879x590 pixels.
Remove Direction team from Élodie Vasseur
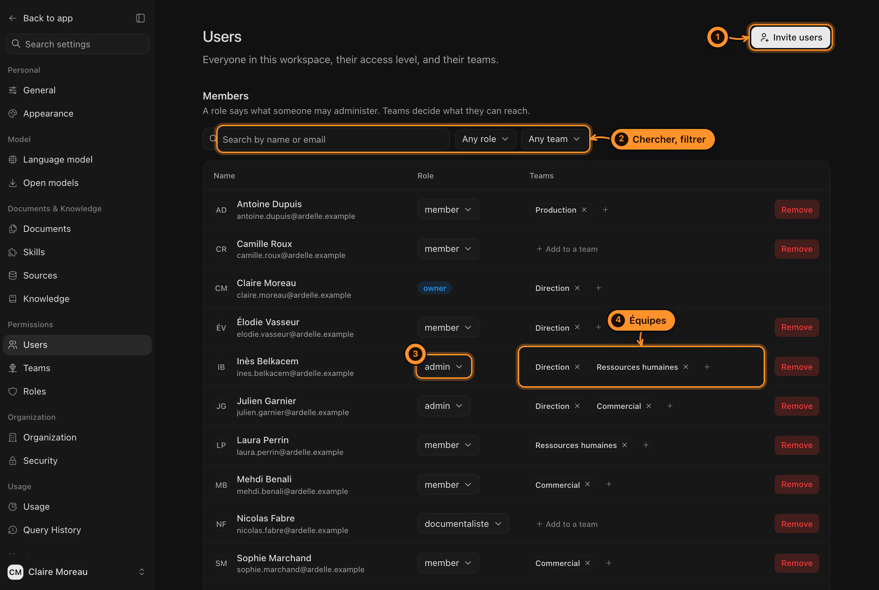(x=577, y=327)
